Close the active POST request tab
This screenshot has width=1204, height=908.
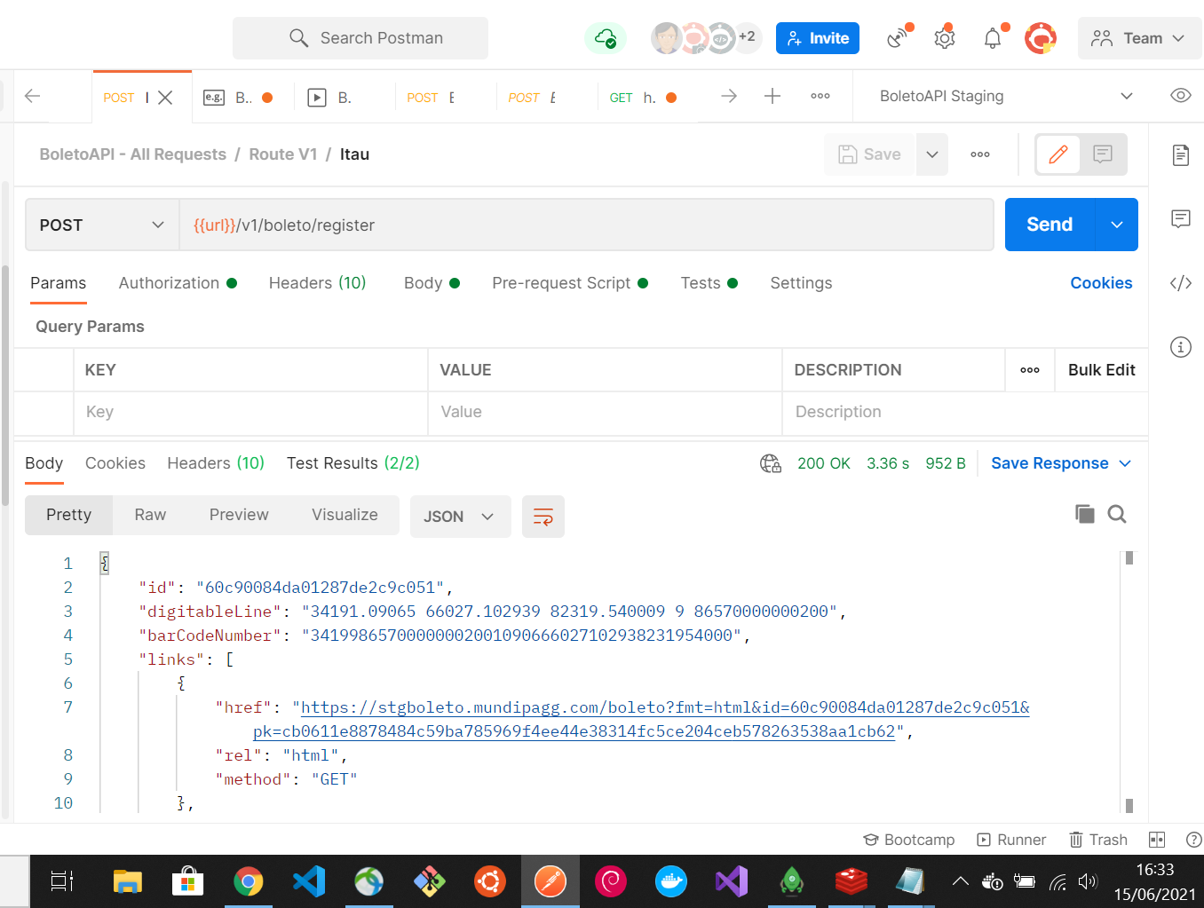click(165, 98)
